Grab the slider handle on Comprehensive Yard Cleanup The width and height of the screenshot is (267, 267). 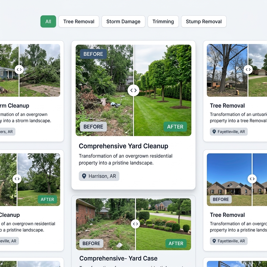(x=133, y=90)
